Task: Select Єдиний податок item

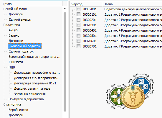Action: click(21, 51)
